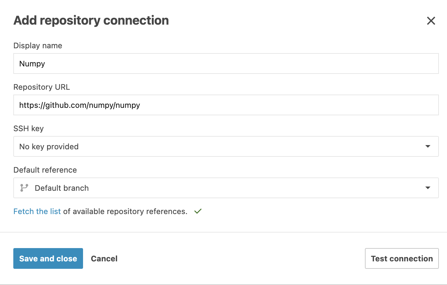Click the Default branch option field
447x285 pixels.
coord(130,188)
